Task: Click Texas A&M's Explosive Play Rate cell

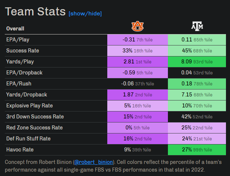Action: coord(197,106)
